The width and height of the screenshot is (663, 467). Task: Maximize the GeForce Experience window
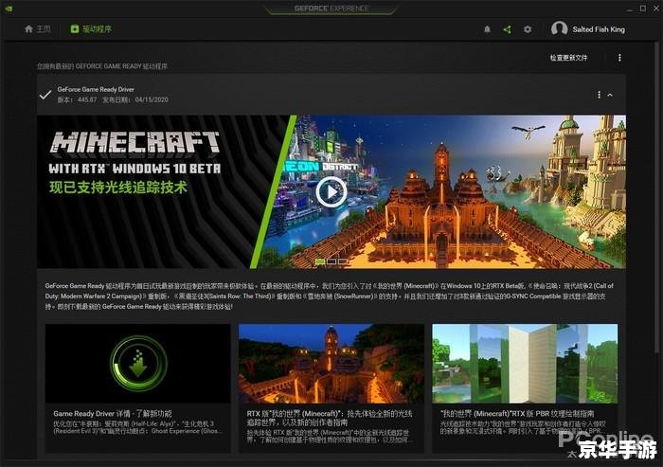point(643,8)
